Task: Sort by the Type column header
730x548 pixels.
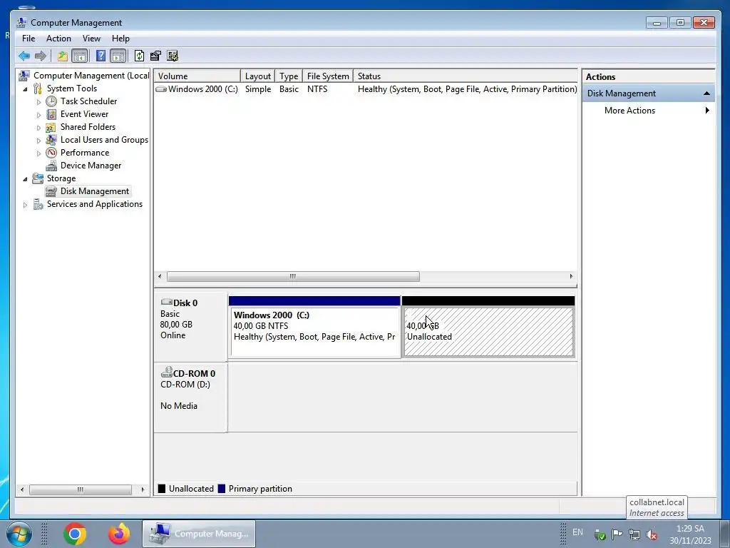Action: (x=289, y=76)
